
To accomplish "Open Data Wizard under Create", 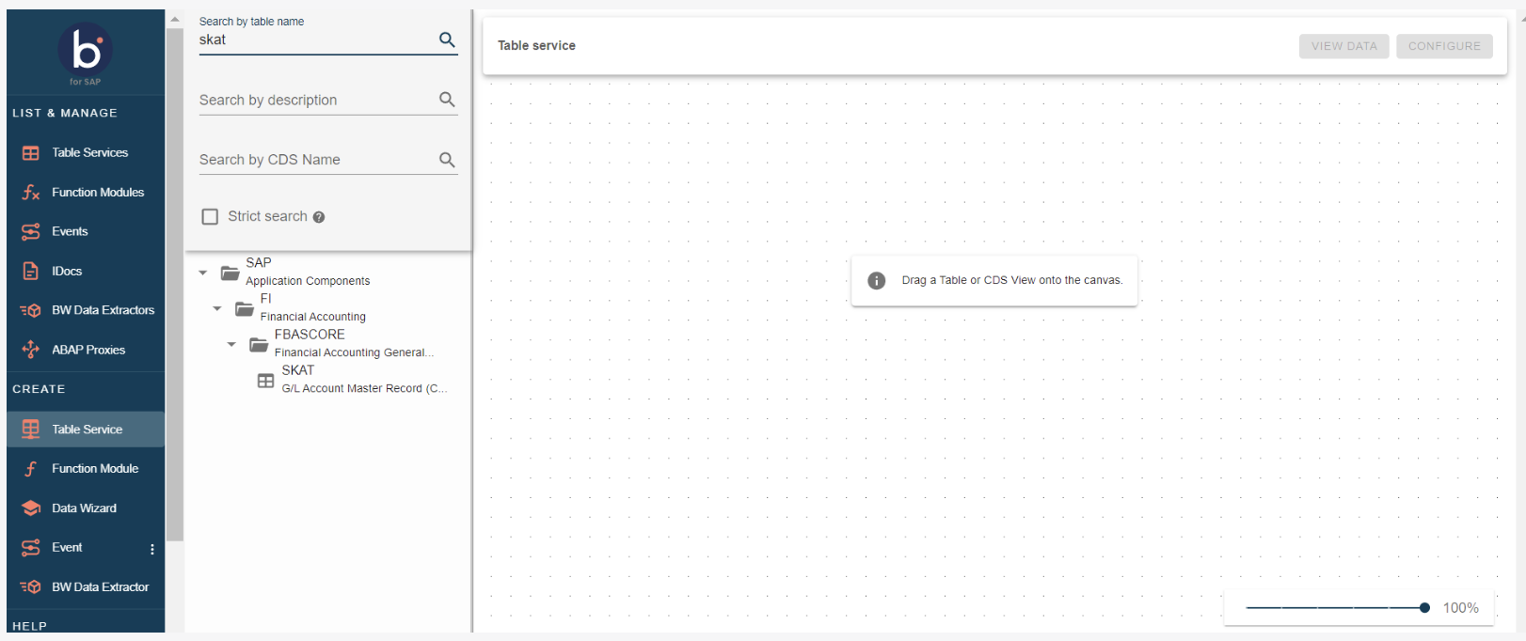I will pyautogui.click(x=84, y=508).
